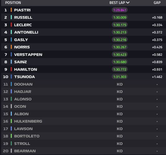Click the BEST LAP sort chevron
The image size is (166, 155).
(x=128, y=2)
